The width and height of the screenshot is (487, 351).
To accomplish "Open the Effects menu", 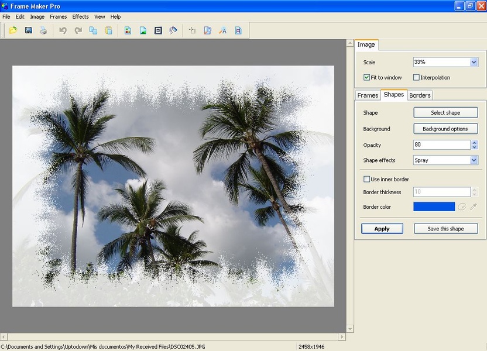I will (x=80, y=17).
